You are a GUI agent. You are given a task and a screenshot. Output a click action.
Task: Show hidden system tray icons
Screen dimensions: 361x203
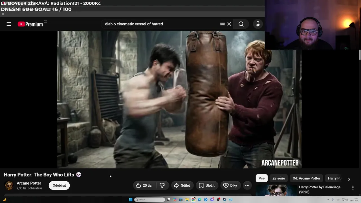pos(328,200)
